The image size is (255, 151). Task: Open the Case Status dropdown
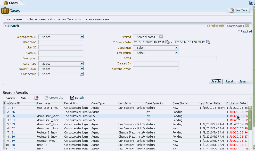82,74
